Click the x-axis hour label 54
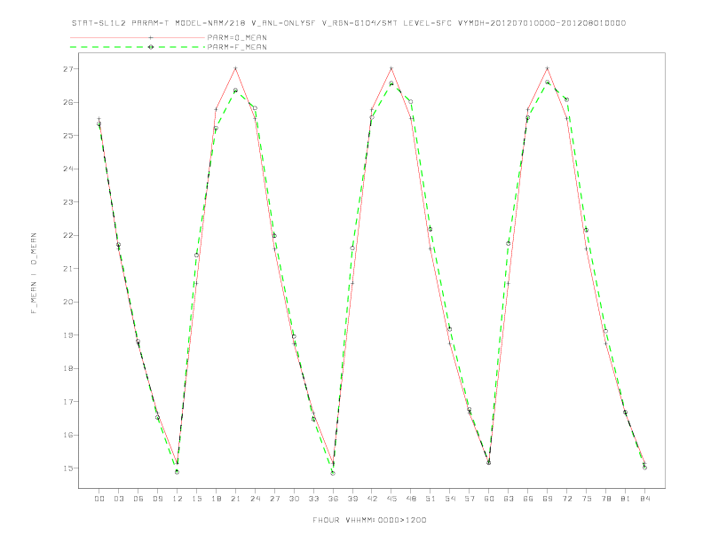 pyautogui.click(x=450, y=499)
